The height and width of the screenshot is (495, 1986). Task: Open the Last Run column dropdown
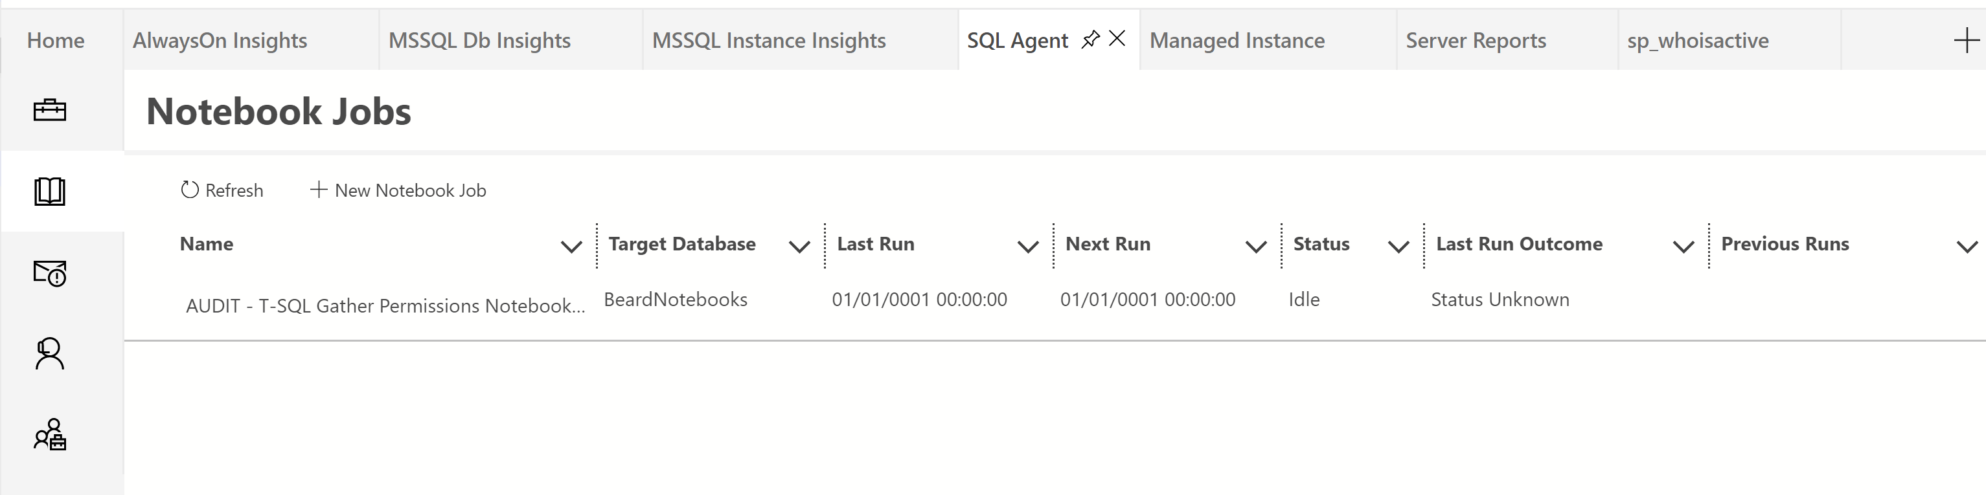(1027, 247)
